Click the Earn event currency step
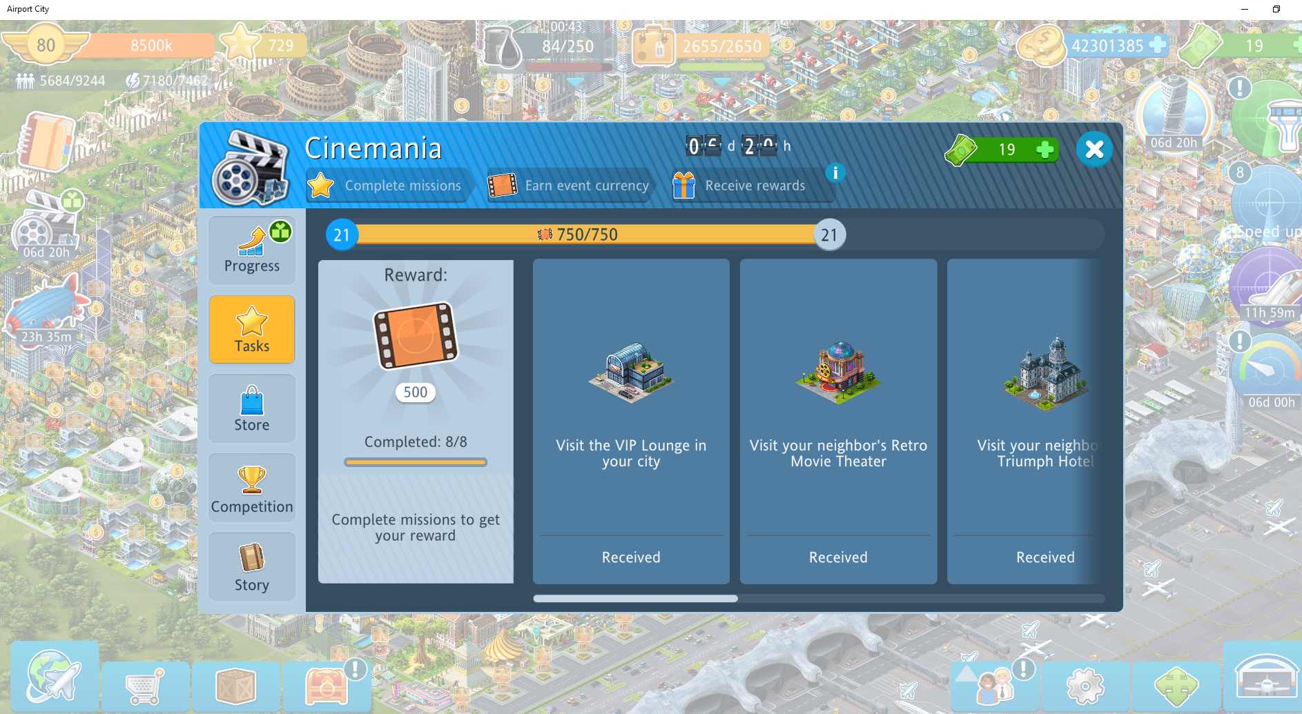 coord(570,186)
